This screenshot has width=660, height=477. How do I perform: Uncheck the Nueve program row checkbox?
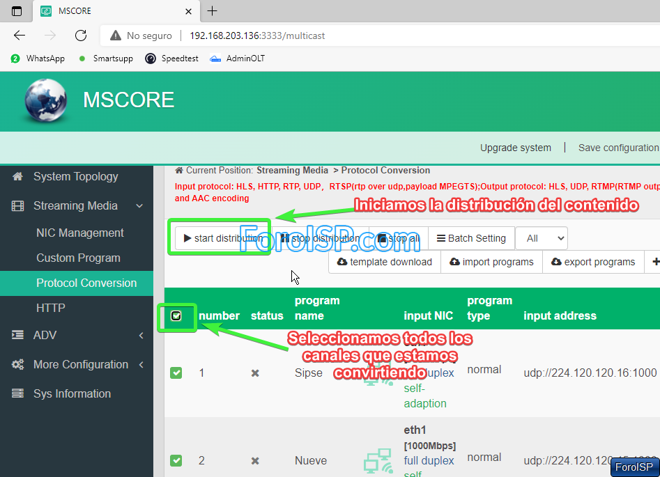(x=176, y=460)
